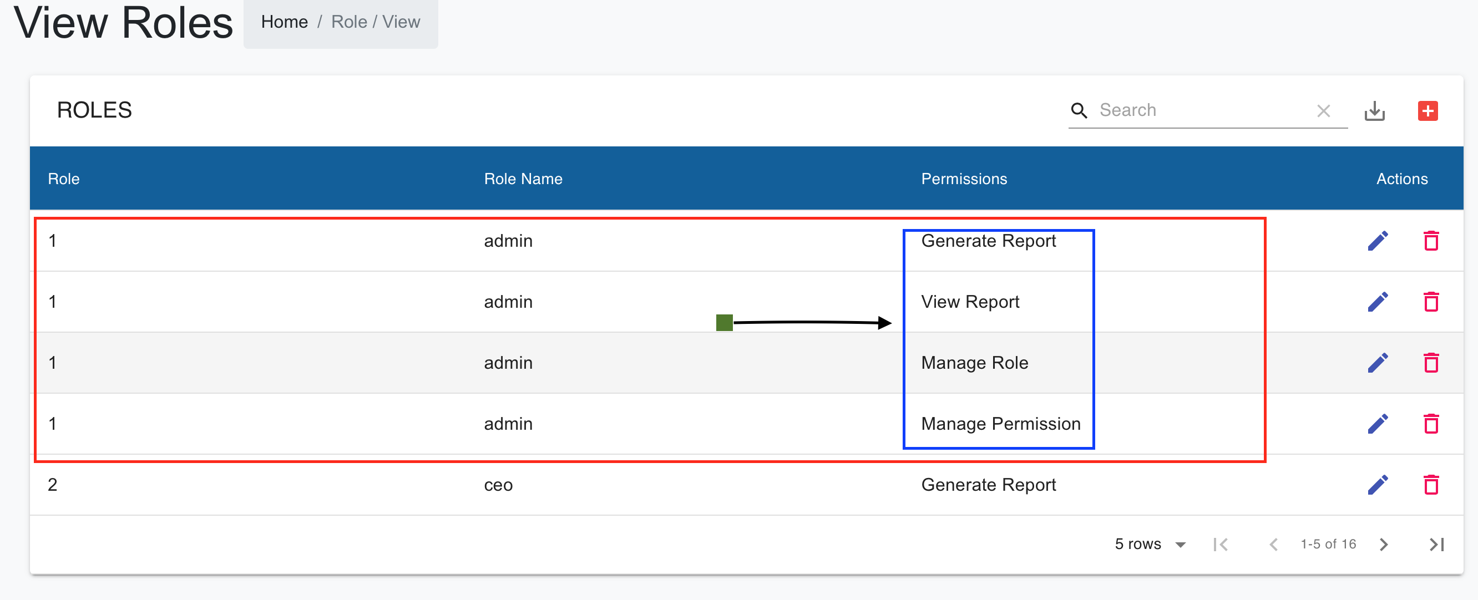Viewport: 1478px width, 600px height.
Task: Delete the ceo role using the trash icon
Action: coord(1431,485)
